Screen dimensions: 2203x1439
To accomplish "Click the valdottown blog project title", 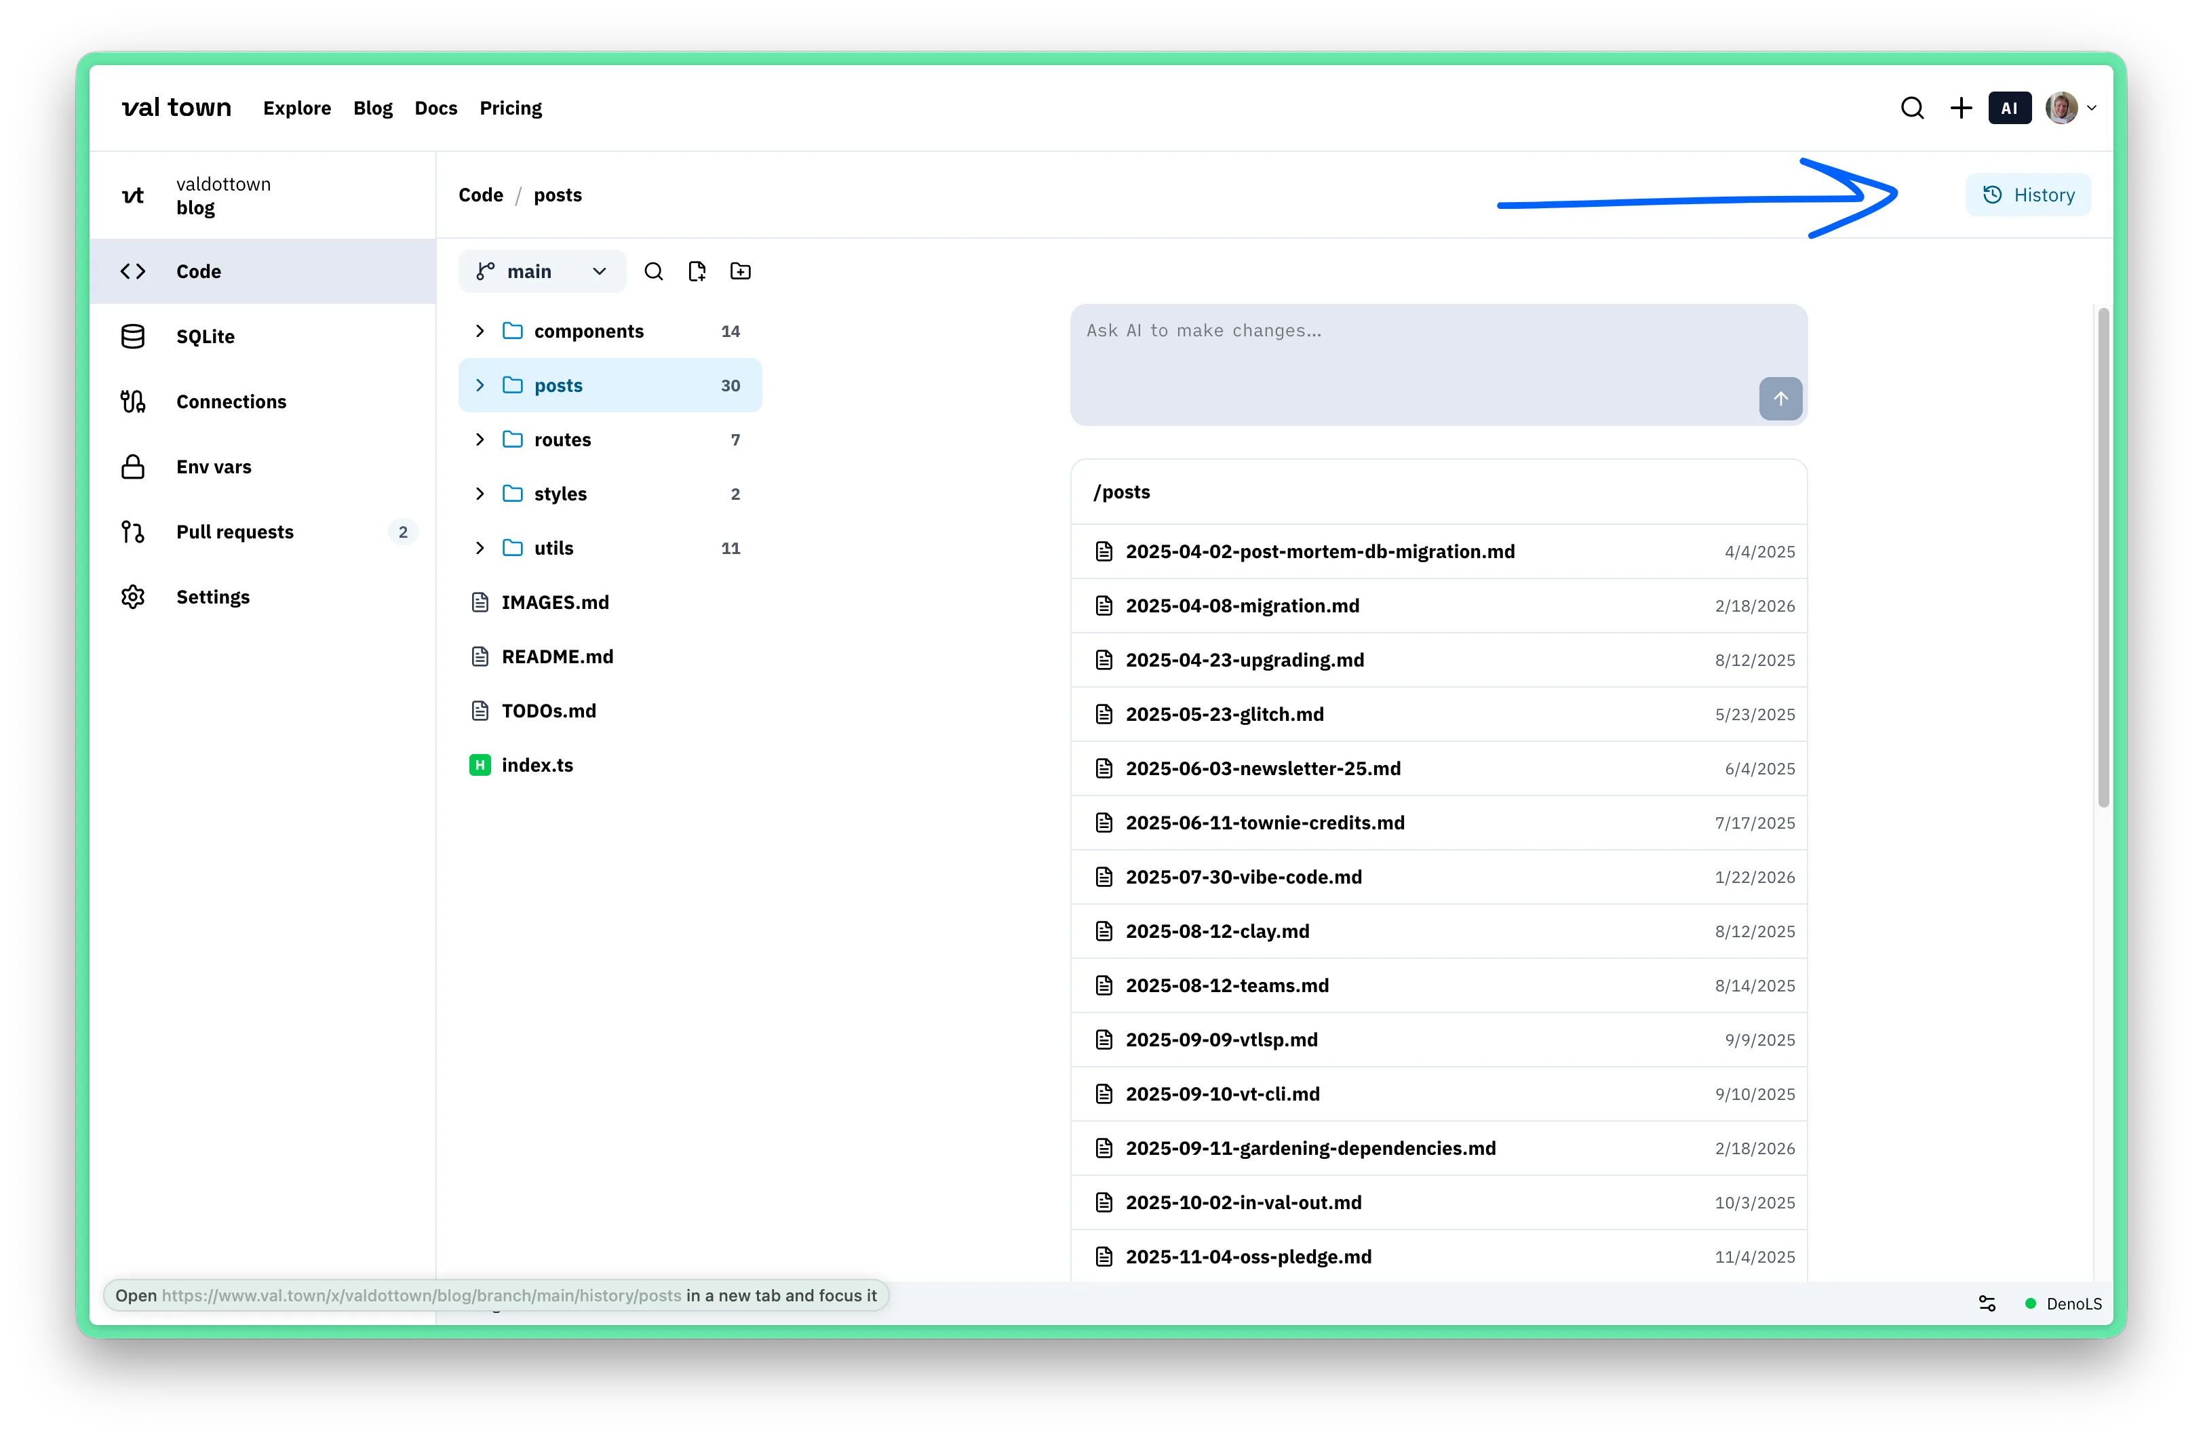I will point(223,195).
